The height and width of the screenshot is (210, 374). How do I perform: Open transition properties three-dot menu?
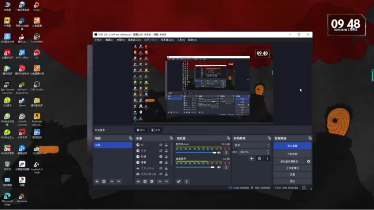click(x=267, y=158)
